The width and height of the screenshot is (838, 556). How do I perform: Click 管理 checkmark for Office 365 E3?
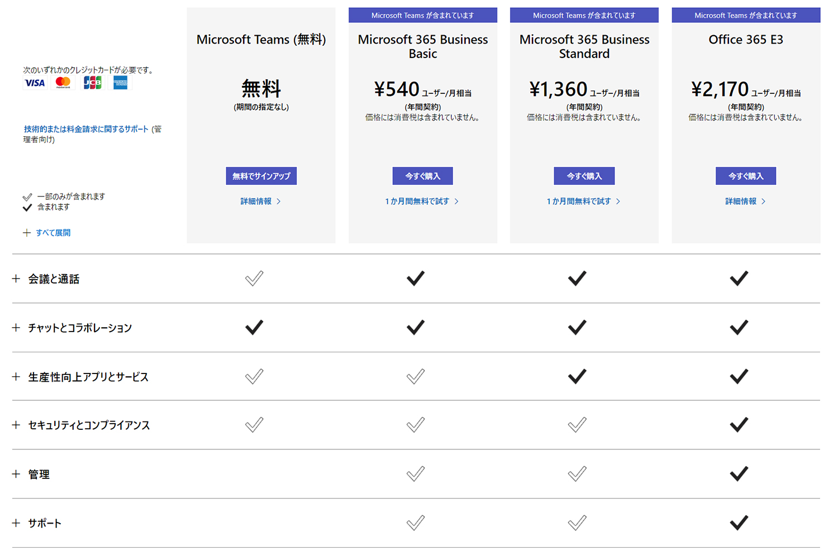[739, 474]
